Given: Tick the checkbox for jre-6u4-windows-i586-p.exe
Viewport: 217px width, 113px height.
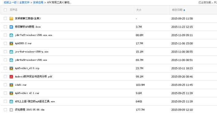Looking at the screenshot, I should click(5, 52).
